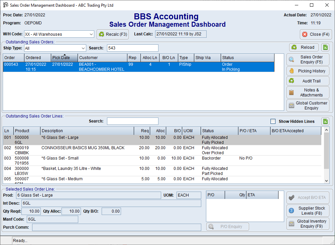Click the Recalc (F3) button
Viewport: 335px width, 245px height.
(113, 34)
